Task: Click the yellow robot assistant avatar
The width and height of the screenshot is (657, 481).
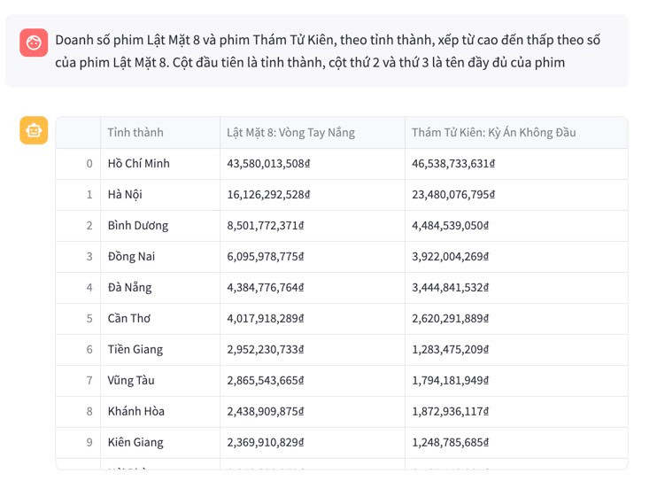Action: click(x=34, y=131)
